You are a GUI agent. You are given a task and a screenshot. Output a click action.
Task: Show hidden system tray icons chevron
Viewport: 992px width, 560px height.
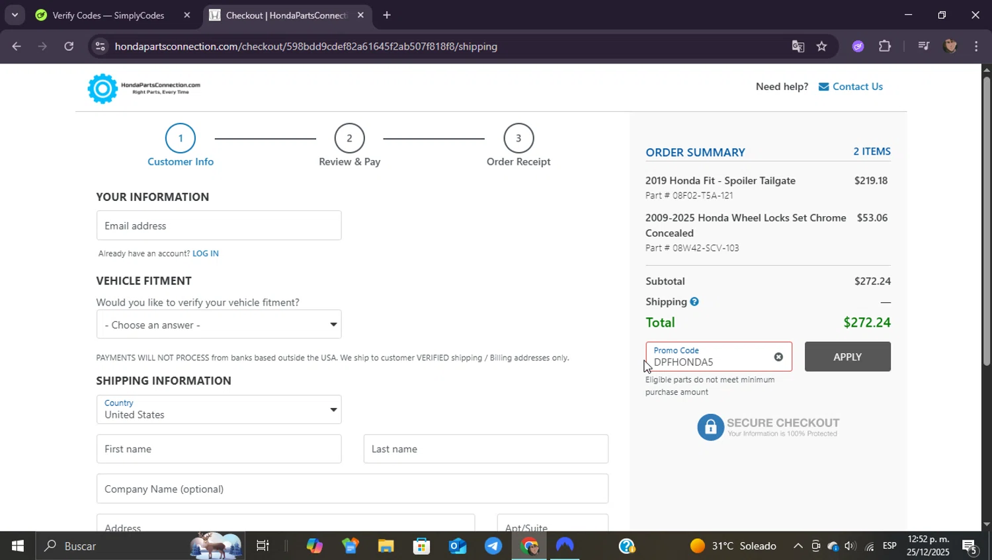798,546
